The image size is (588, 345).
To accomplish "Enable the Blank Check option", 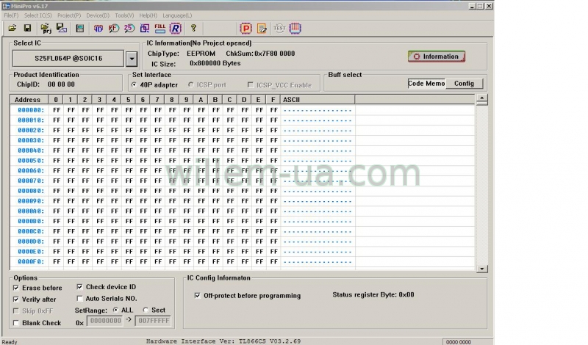I will (x=16, y=323).
